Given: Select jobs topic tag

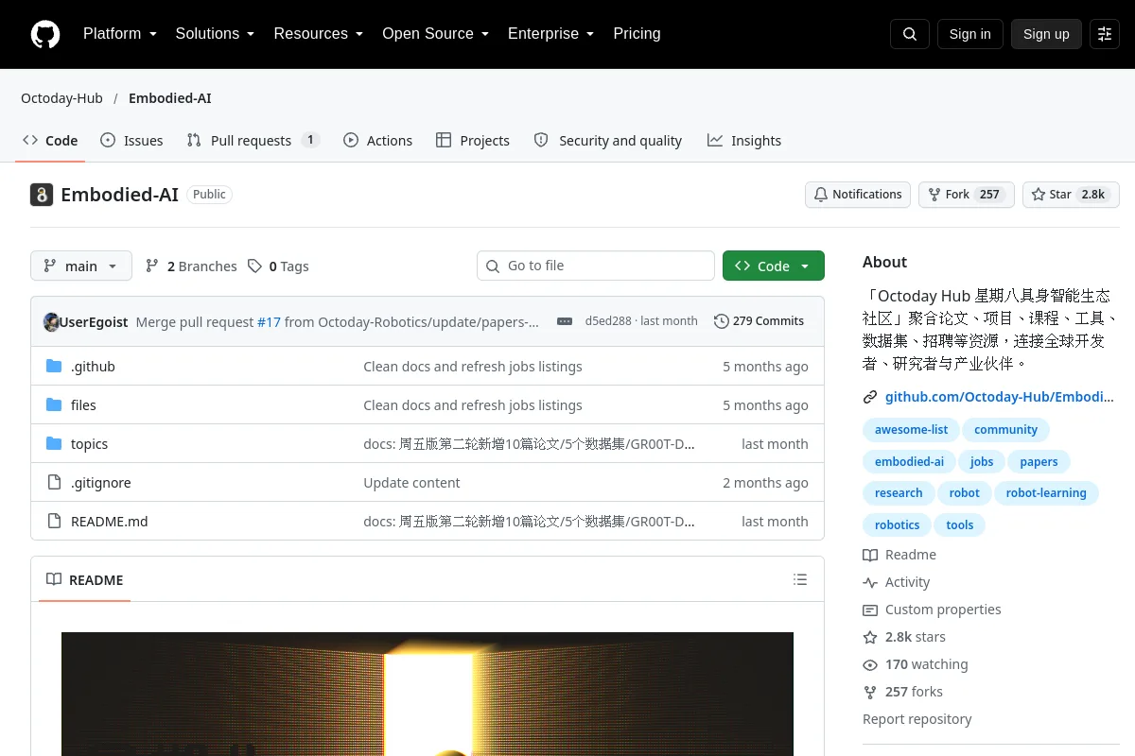Looking at the screenshot, I should click(982, 462).
